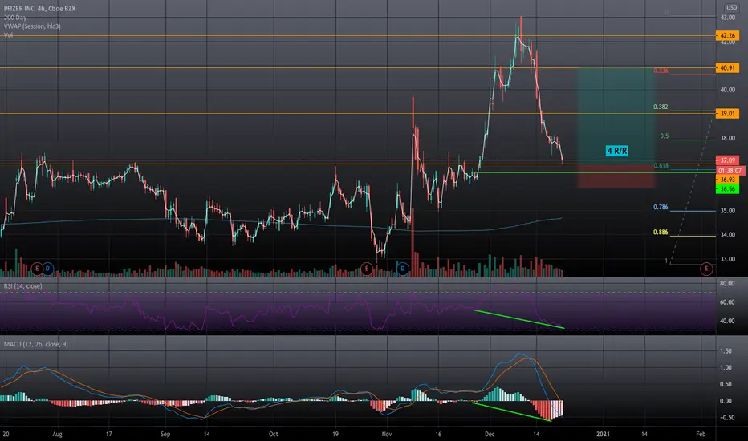The width and height of the screenshot is (748, 441).
Task: Select the green trendline on the MACD histogram
Action: click(511, 412)
